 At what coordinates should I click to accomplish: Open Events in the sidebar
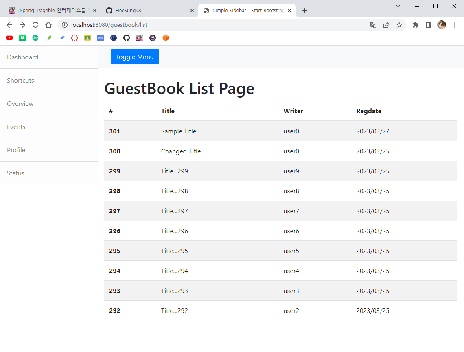click(49, 127)
